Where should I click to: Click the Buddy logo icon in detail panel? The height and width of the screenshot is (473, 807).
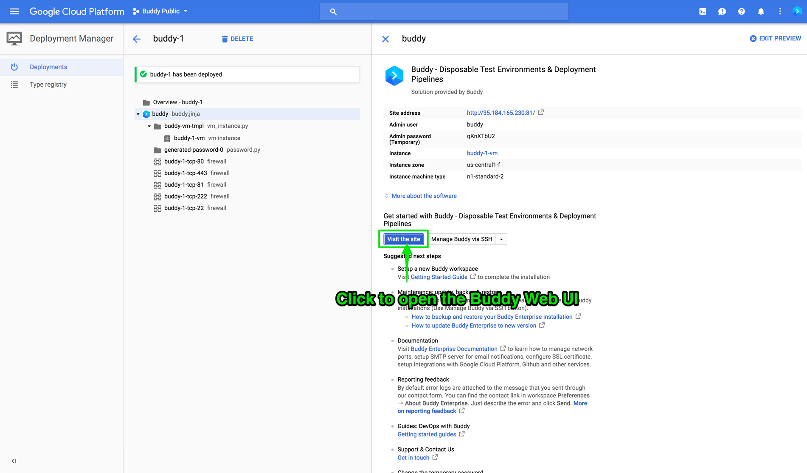(x=394, y=76)
